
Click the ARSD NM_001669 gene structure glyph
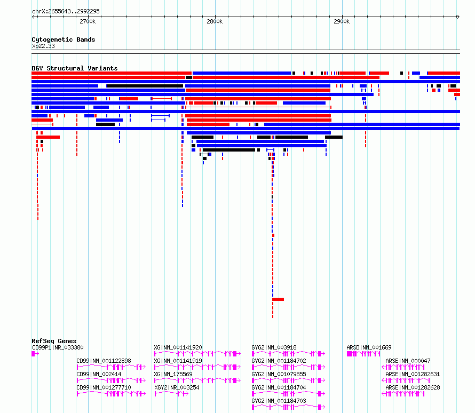[363, 354]
